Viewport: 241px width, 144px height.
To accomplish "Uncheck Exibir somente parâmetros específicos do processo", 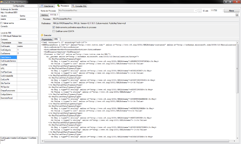I will pyautogui.click(x=54, y=27).
